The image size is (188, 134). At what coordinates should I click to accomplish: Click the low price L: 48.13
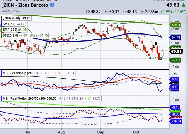point(130,12)
